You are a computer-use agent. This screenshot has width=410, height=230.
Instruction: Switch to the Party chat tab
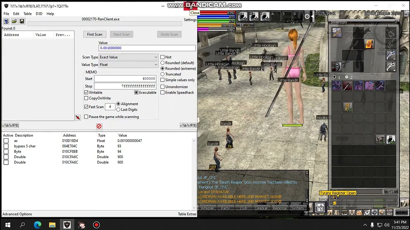coord(225,208)
